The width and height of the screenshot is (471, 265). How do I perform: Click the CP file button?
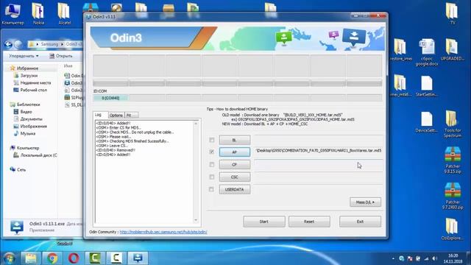pyautogui.click(x=235, y=165)
